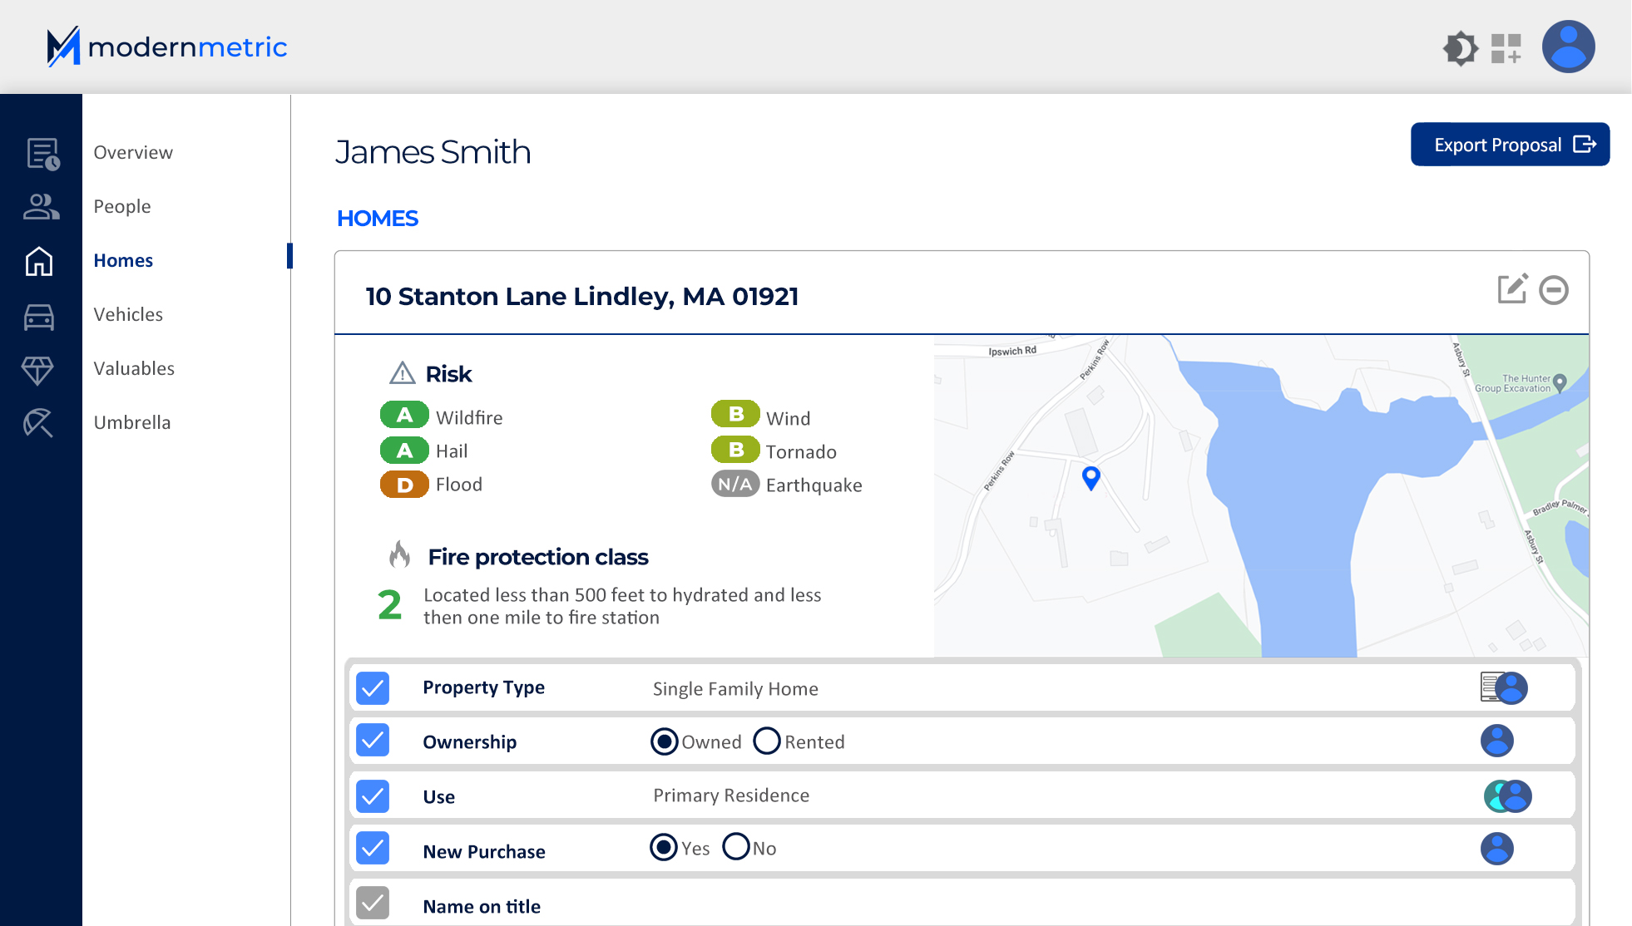Edit the 10 Stanton Lane home

point(1511,289)
